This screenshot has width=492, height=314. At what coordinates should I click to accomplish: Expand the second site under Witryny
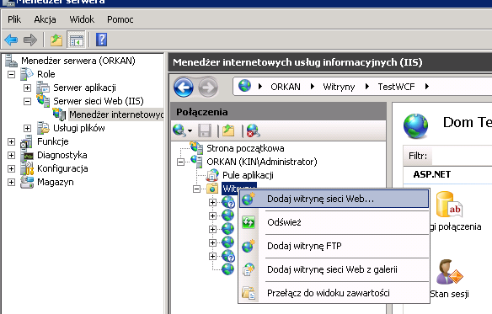(x=212, y=216)
